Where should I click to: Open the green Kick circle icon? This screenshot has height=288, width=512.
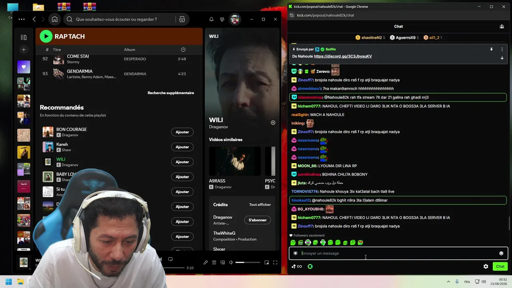[x=310, y=266]
